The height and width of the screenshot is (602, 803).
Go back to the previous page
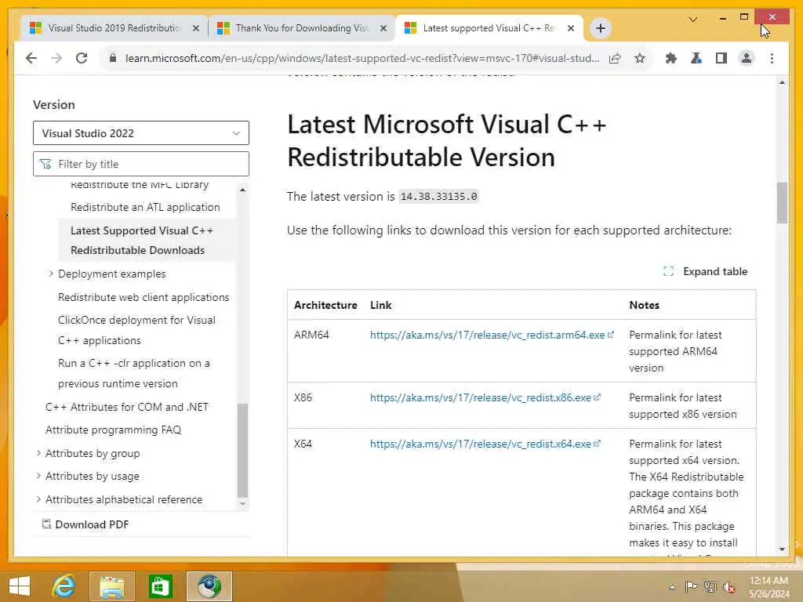pyautogui.click(x=31, y=58)
